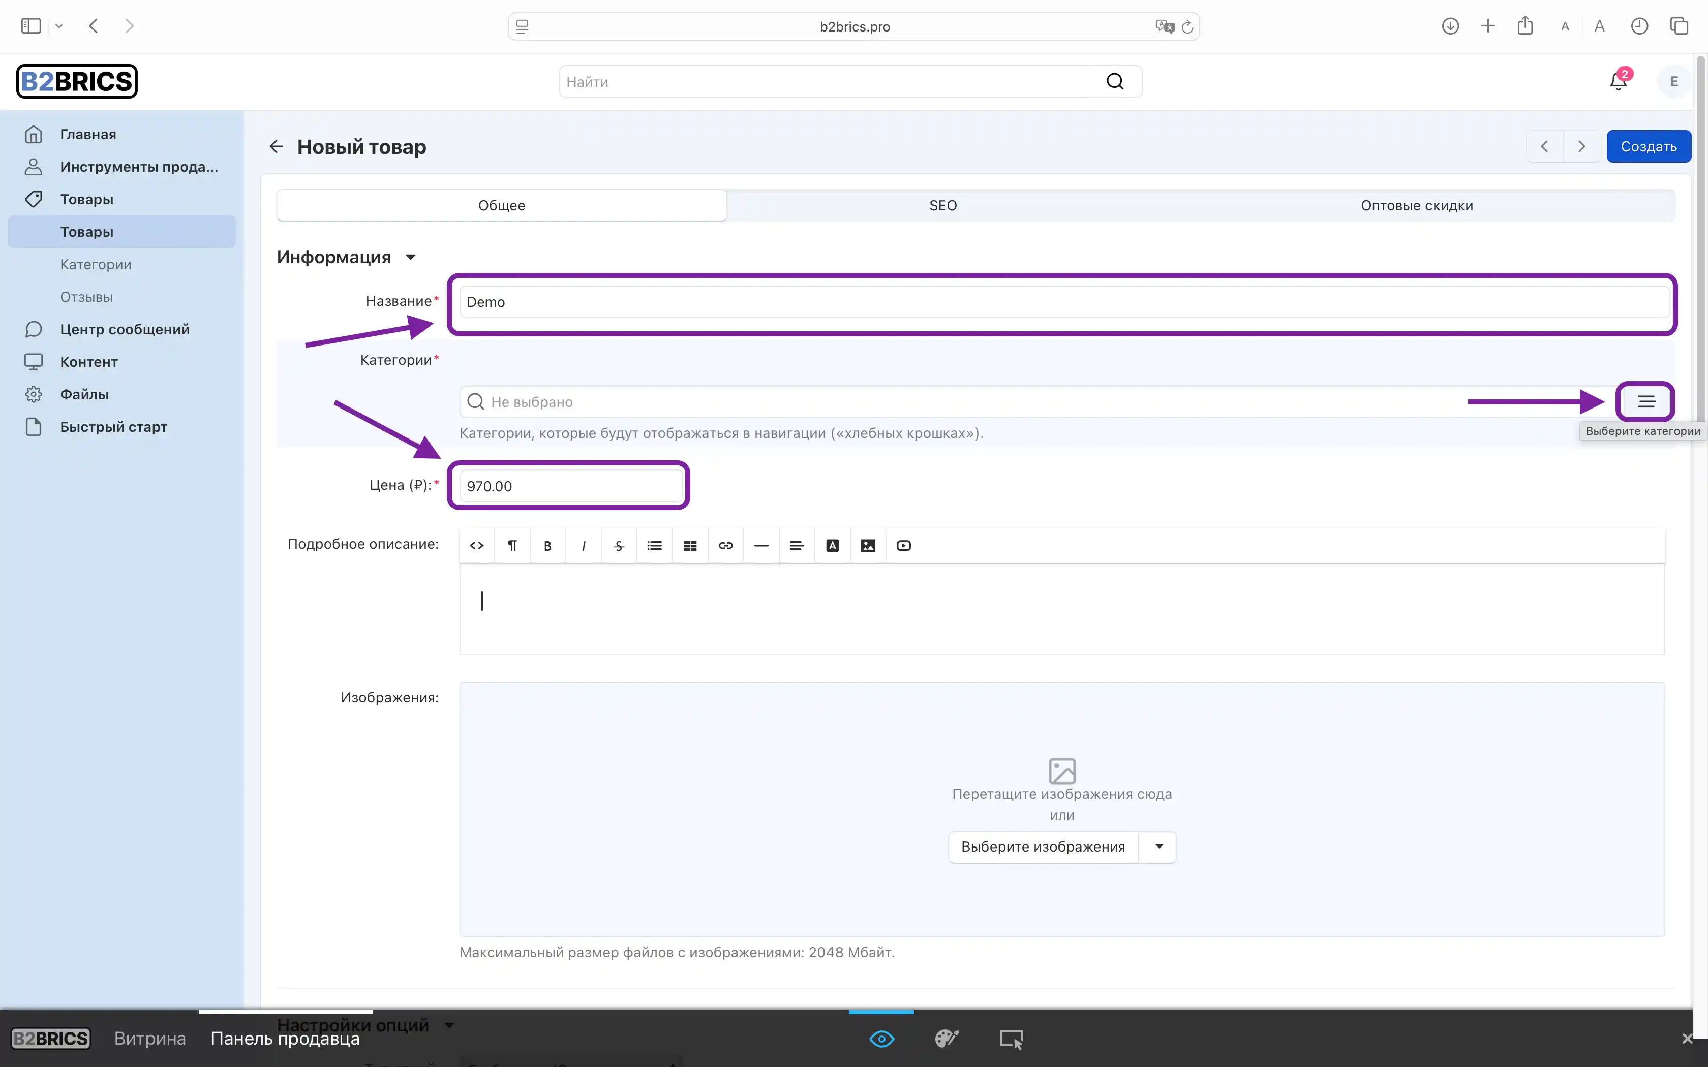1708x1067 pixels.
Task: Open paragraph format menu in editor
Action: pyautogui.click(x=512, y=546)
